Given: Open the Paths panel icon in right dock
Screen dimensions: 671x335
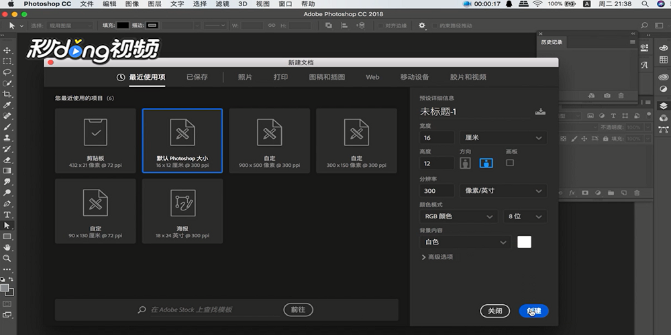Looking at the screenshot, I should point(664,129).
